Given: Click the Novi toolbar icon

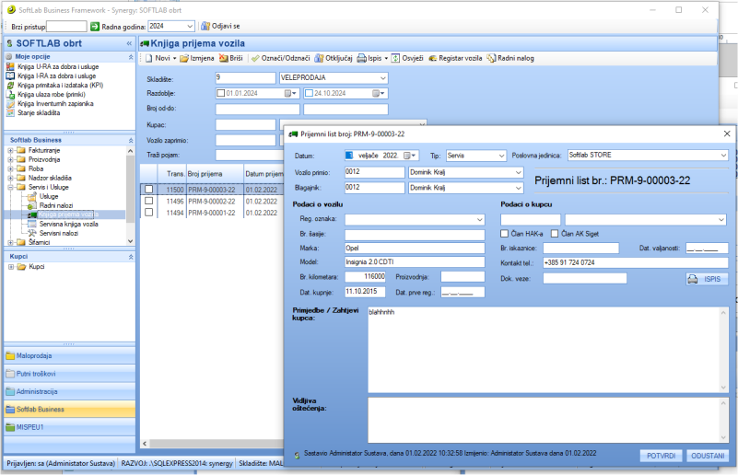Looking at the screenshot, I should [x=148, y=58].
